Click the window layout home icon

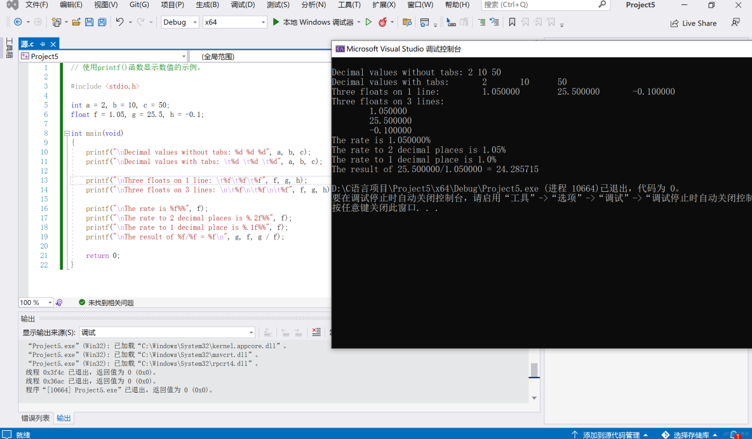point(424,22)
